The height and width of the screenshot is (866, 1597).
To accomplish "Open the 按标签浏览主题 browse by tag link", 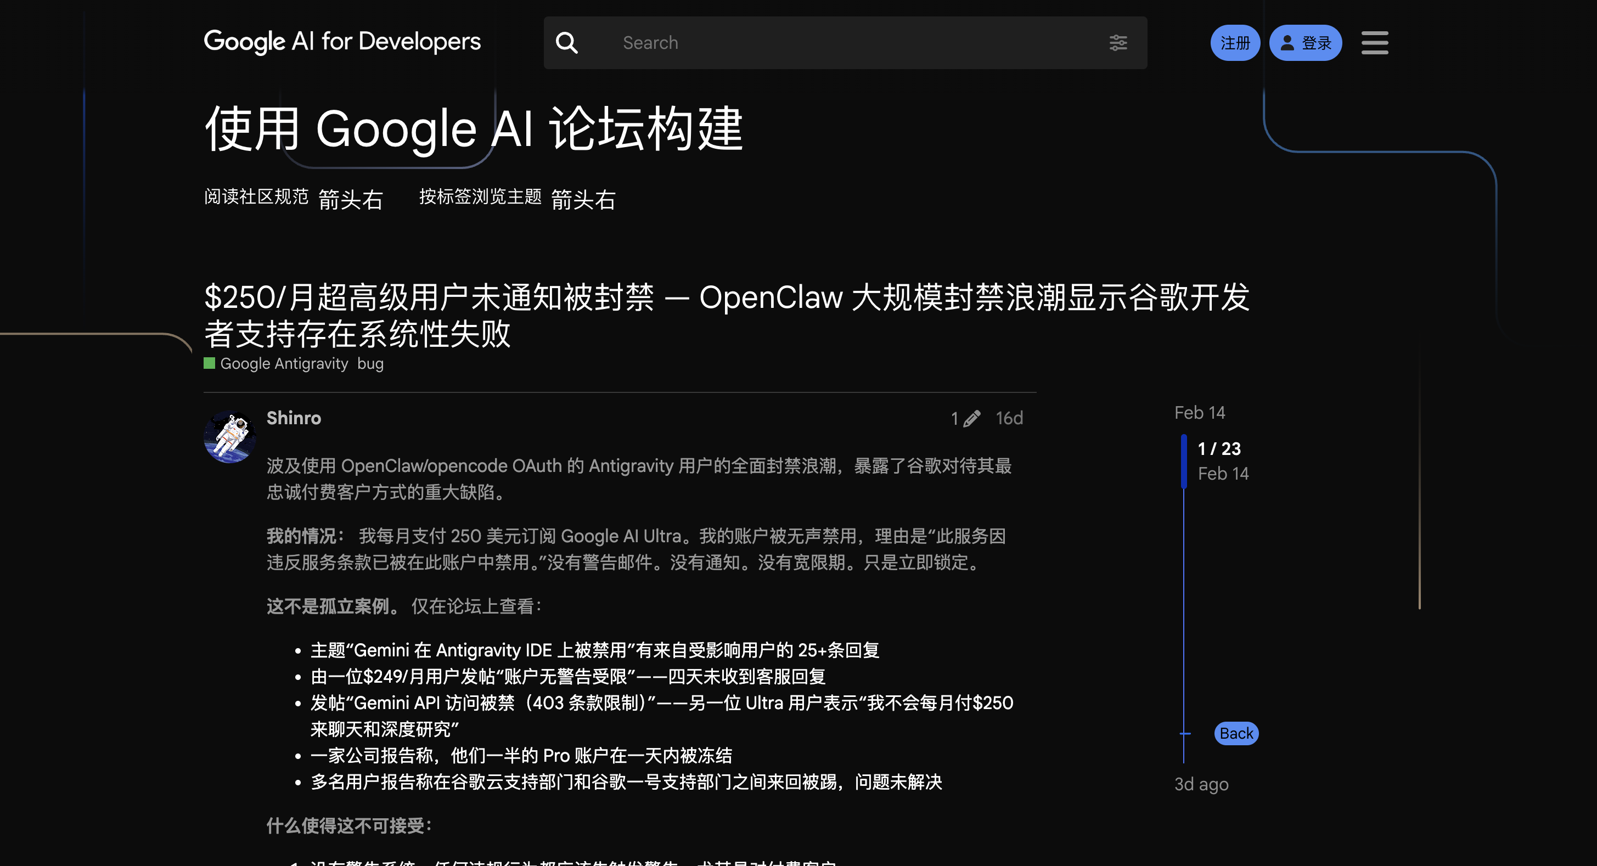I will pos(480,196).
